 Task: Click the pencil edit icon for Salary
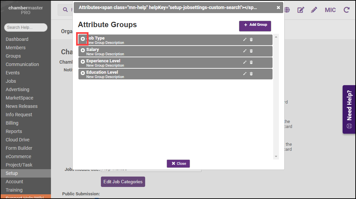(245, 51)
